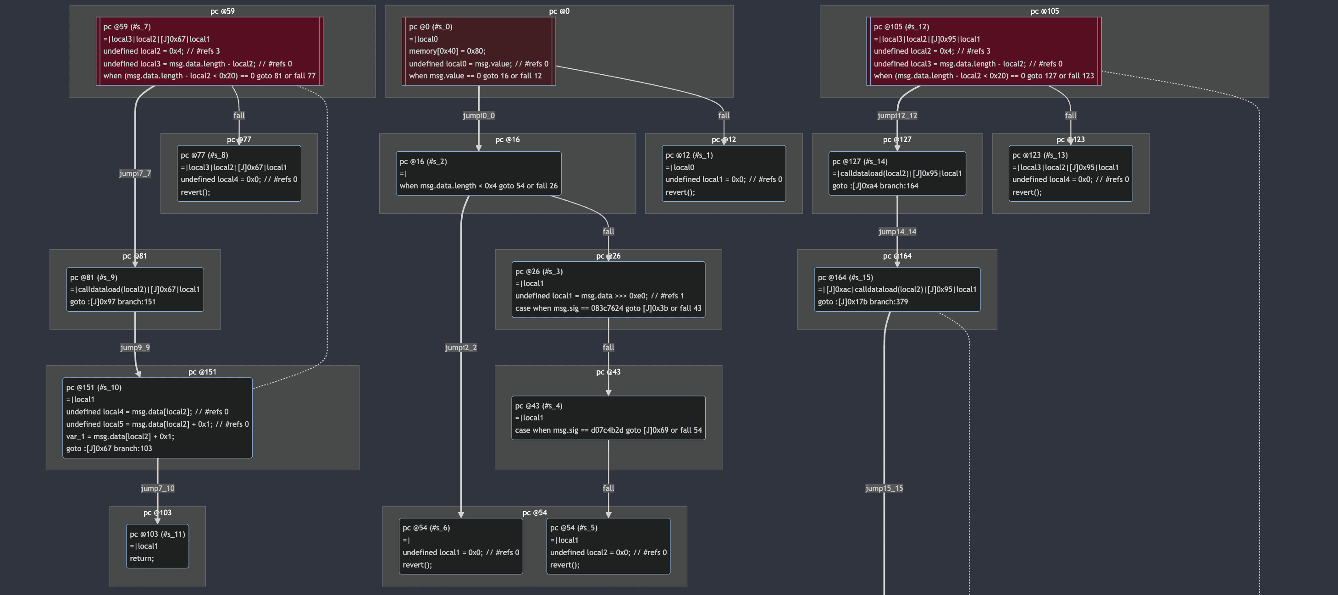Click 'goto 81 or fall 77' condition line

tap(210, 76)
